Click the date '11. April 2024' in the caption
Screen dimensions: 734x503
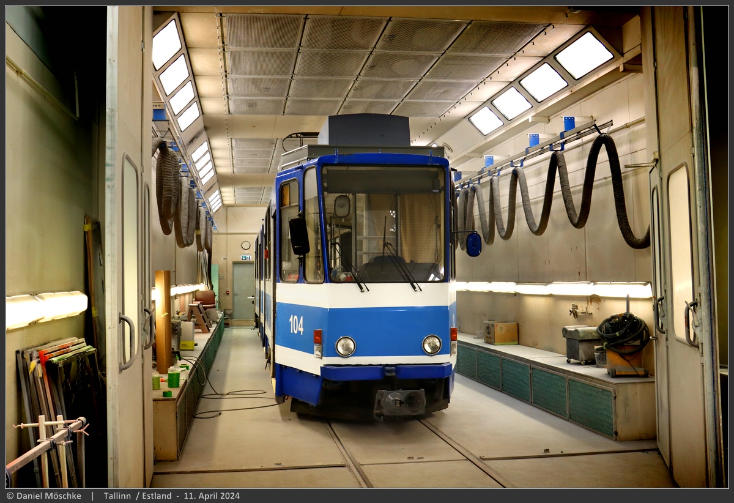[212, 496]
